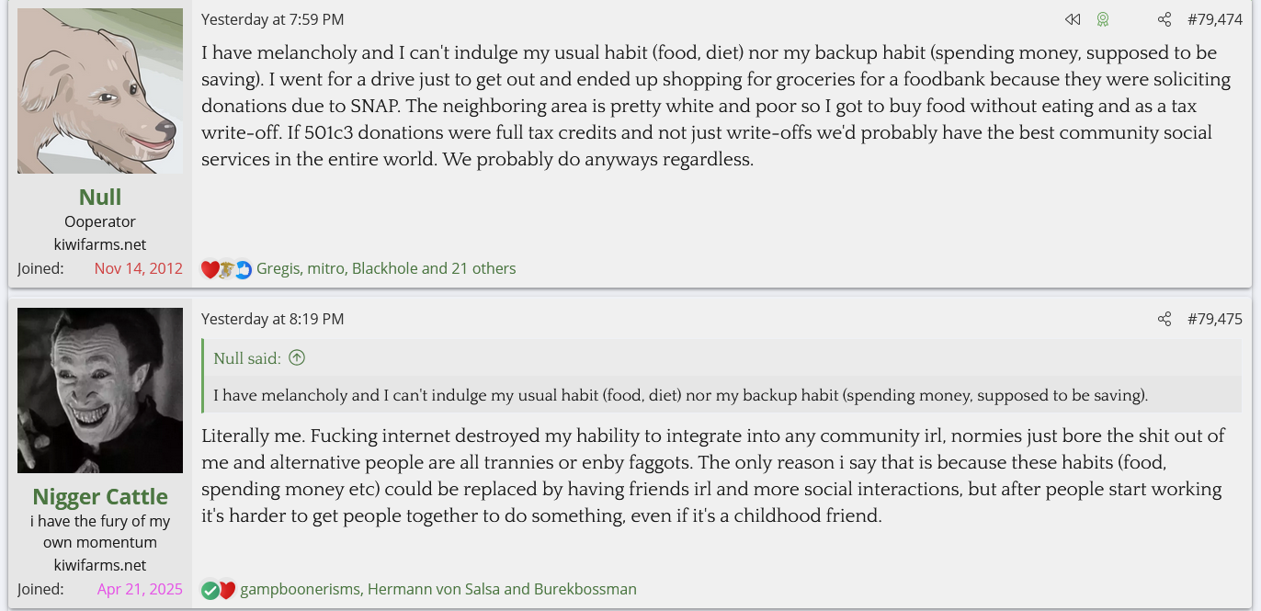Click the green award ribbon icon
1261x611 pixels.
pyautogui.click(x=1102, y=19)
